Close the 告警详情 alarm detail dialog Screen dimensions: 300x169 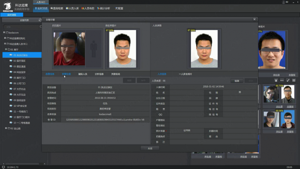[254, 19]
